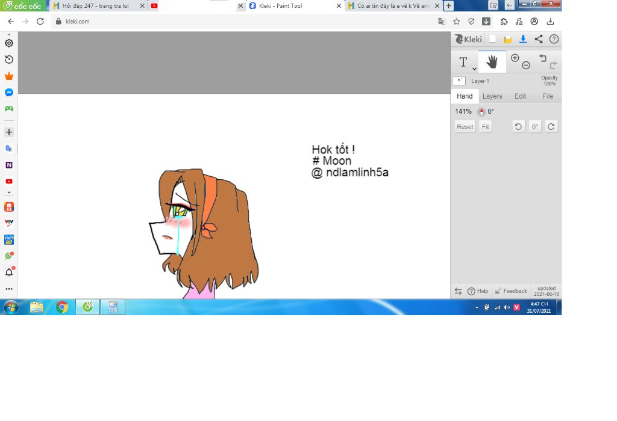This screenshot has height=421, width=617.
Task: Switch to the File tab
Action: [x=548, y=96]
